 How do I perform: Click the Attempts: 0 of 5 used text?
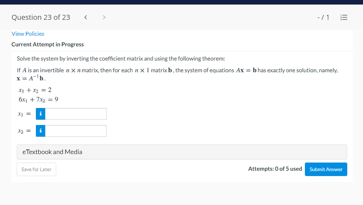tap(275, 169)
